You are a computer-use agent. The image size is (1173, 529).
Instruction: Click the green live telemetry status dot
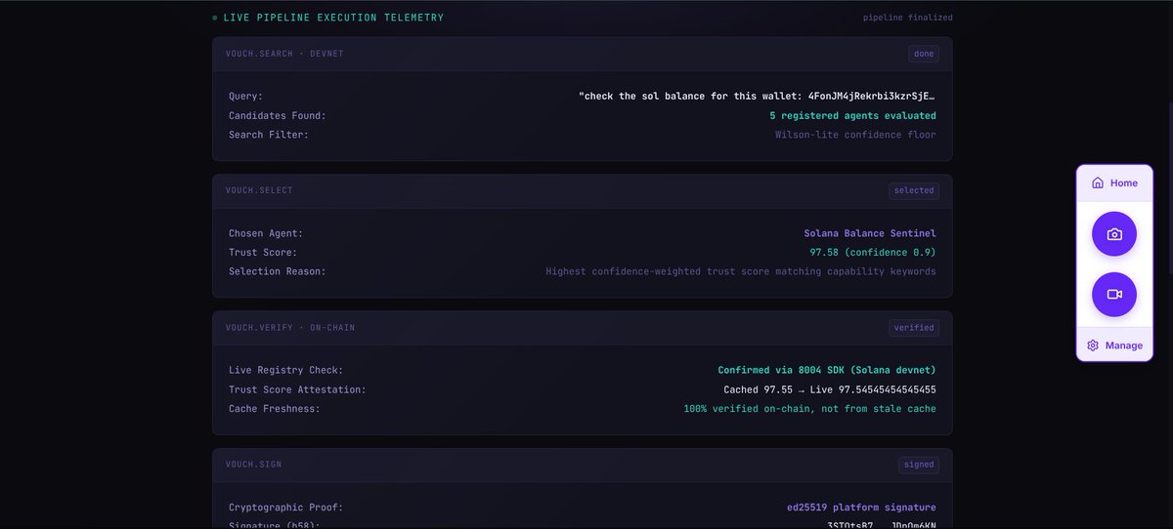coord(215,18)
